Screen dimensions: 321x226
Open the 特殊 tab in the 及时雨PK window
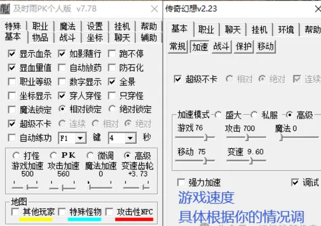13,27
